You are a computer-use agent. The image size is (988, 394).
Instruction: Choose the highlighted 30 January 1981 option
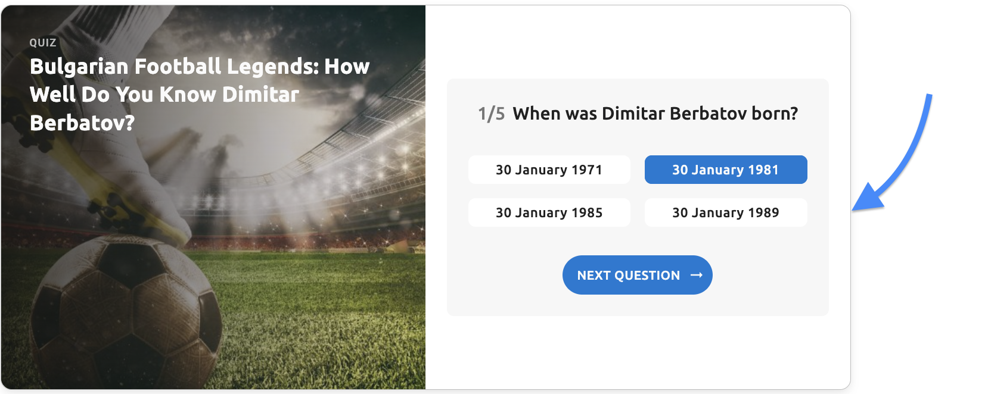725,170
